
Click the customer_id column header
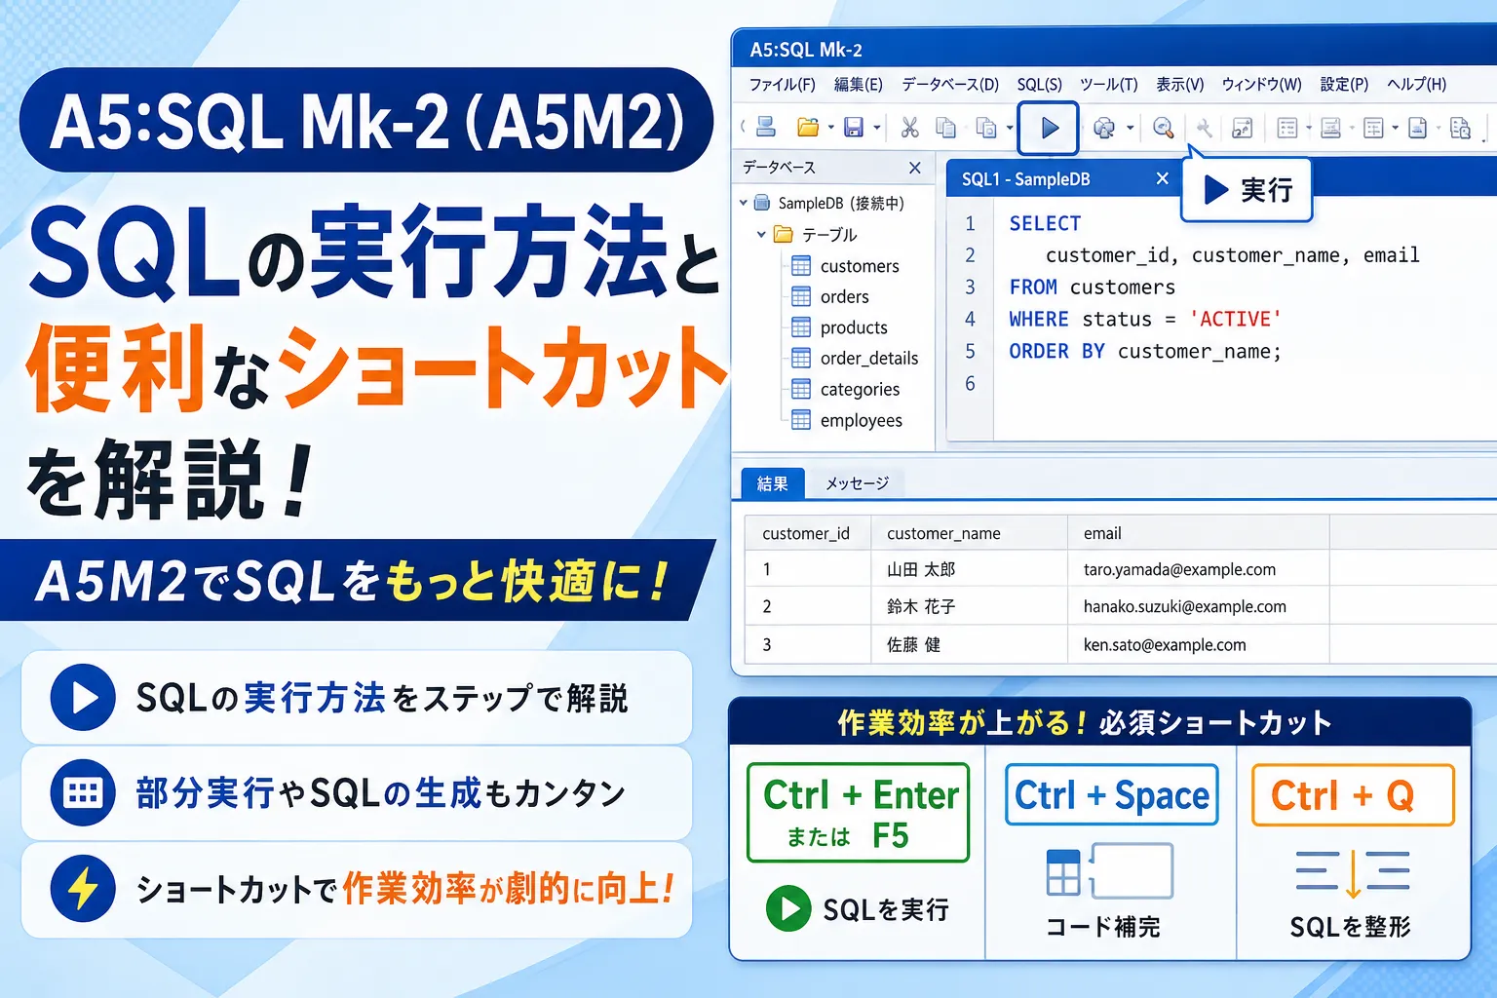pyautogui.click(x=808, y=533)
